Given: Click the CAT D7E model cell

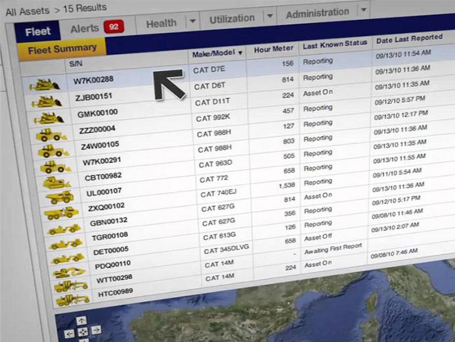Looking at the screenshot, I should tap(209, 70).
